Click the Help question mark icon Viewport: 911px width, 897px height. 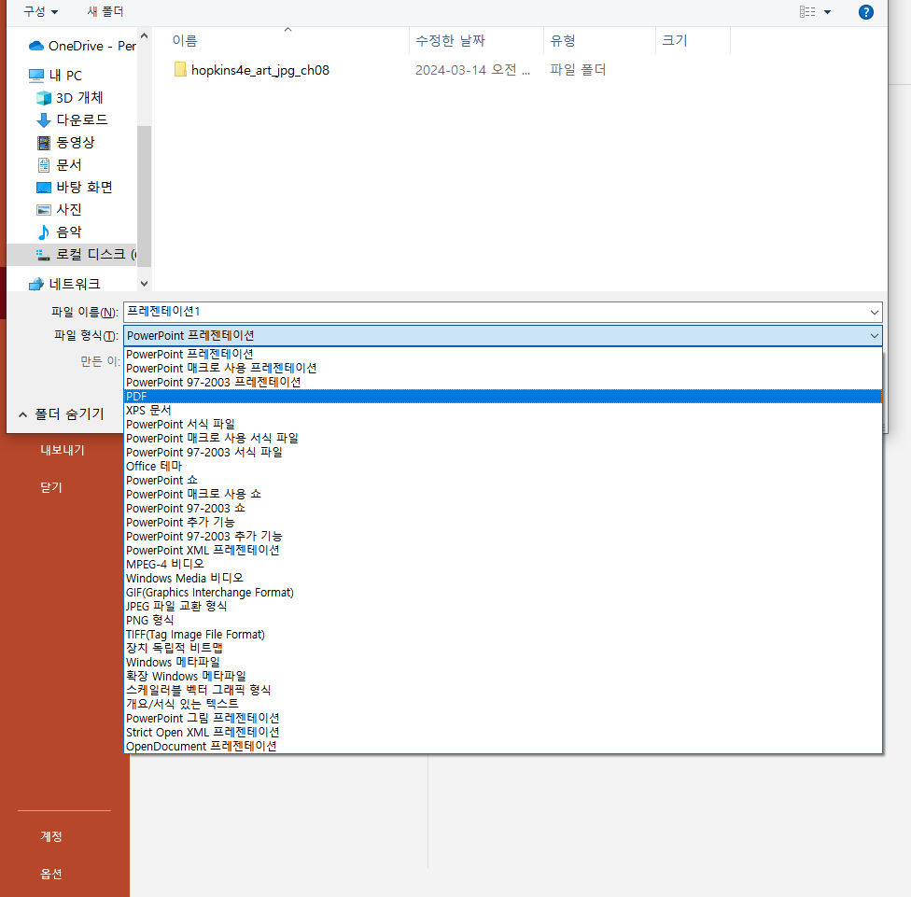coord(866,12)
